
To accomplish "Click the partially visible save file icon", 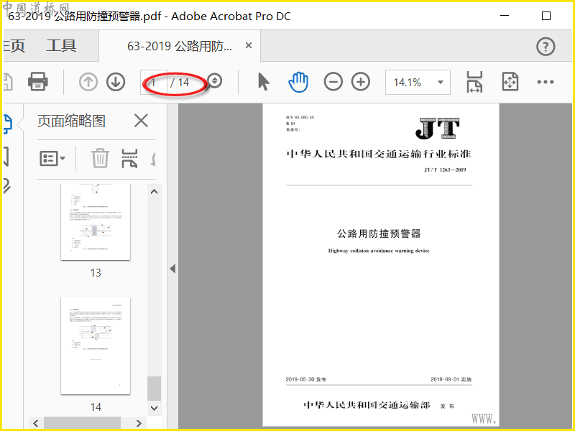I will pos(8,82).
